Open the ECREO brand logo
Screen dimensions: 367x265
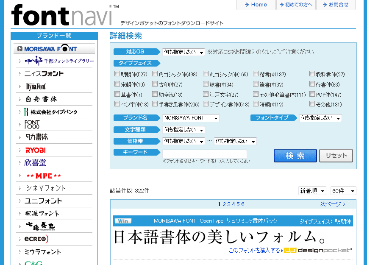coord(36,239)
